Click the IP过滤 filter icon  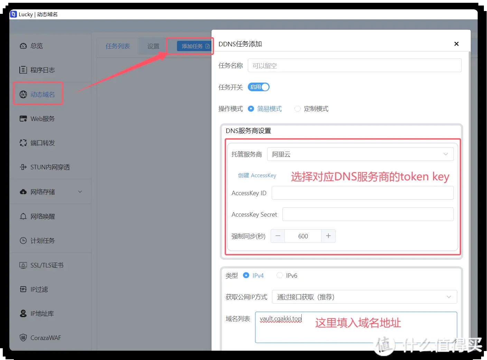(23, 290)
